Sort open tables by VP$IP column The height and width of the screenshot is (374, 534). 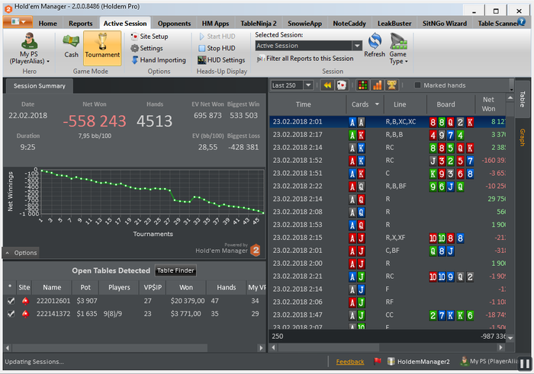(153, 288)
